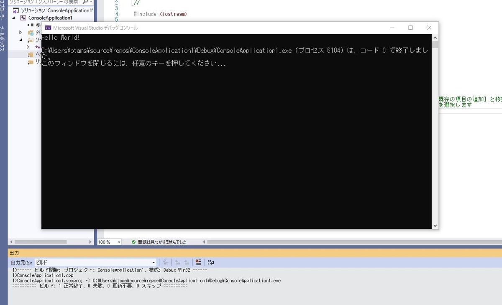Toggle word wrap in the Output window
Viewport: 502px width, 305px height.
[212, 262]
